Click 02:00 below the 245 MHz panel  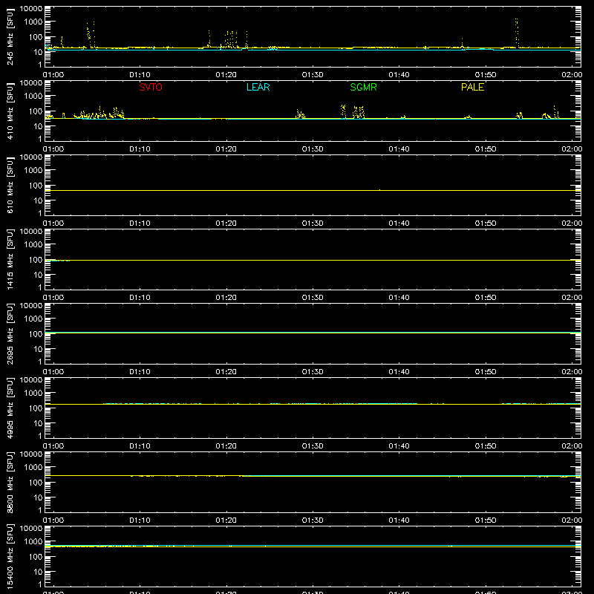[572, 75]
